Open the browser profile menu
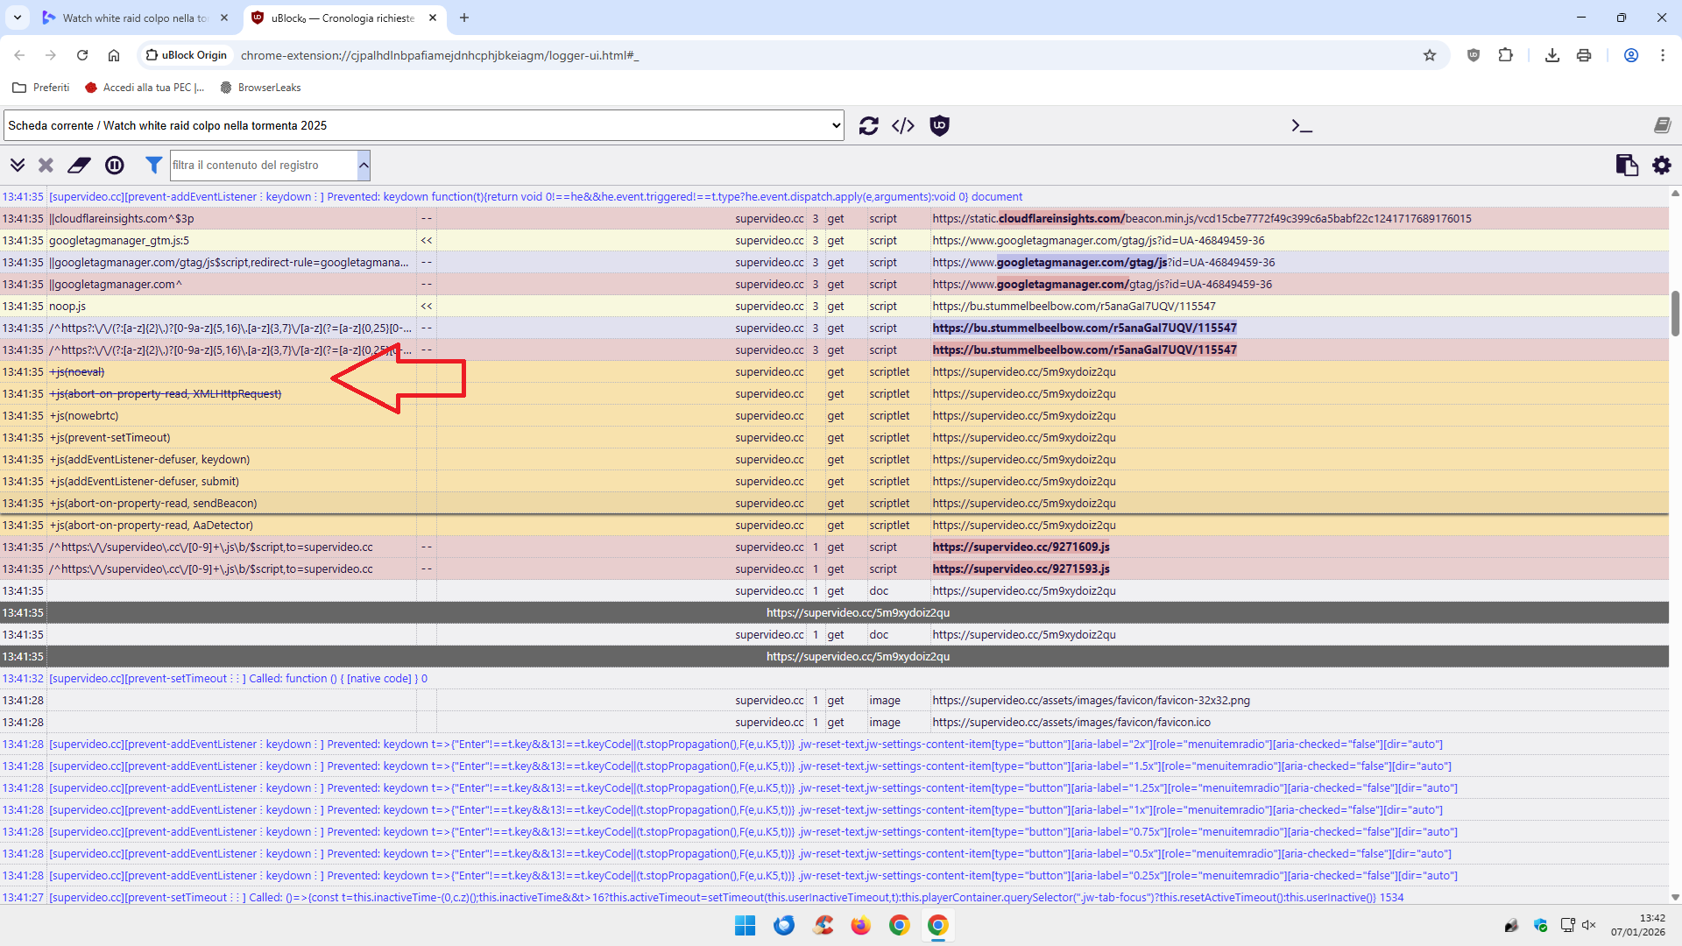 pyautogui.click(x=1631, y=55)
